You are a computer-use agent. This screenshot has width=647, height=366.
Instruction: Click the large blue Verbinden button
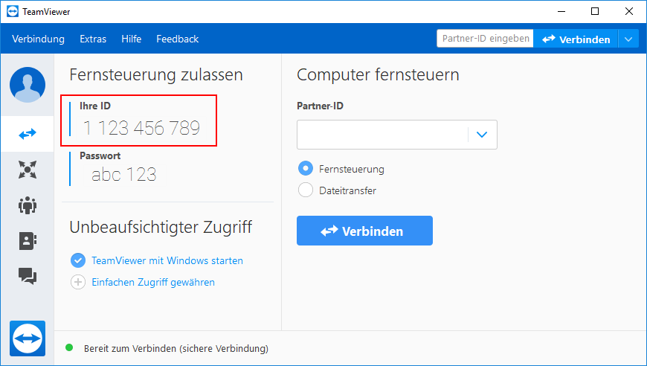(x=364, y=231)
